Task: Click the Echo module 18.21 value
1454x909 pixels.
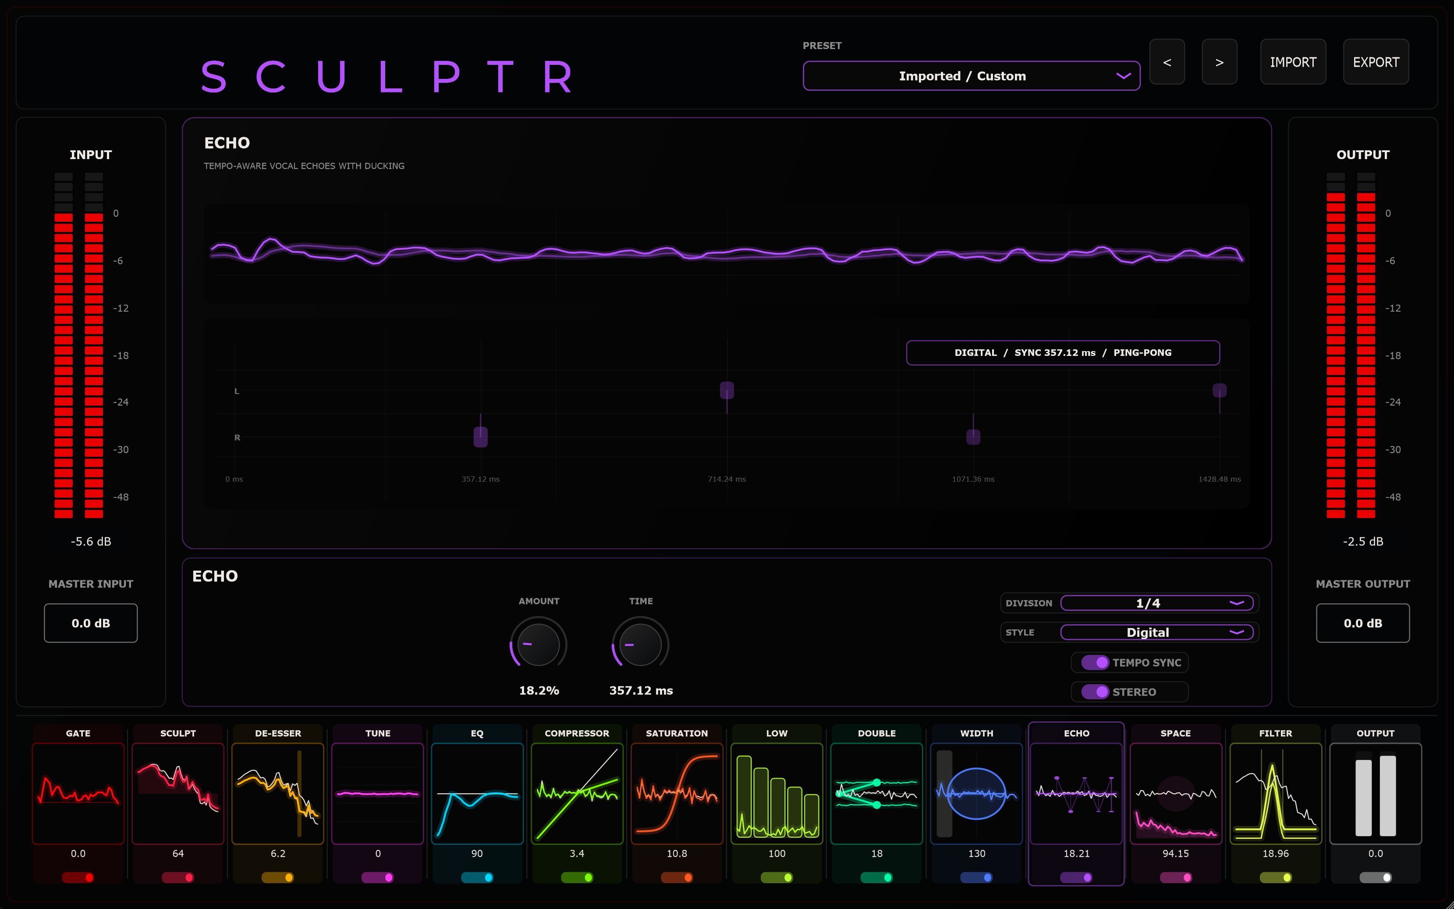Action: (x=1076, y=854)
